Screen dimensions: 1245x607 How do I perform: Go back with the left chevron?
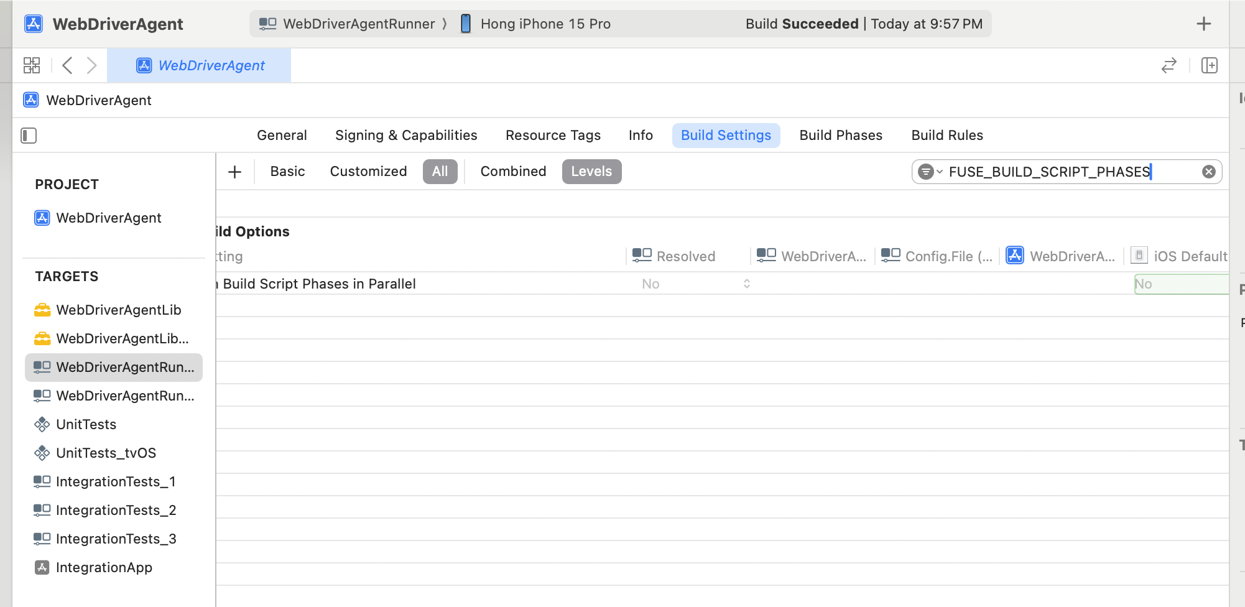point(67,65)
